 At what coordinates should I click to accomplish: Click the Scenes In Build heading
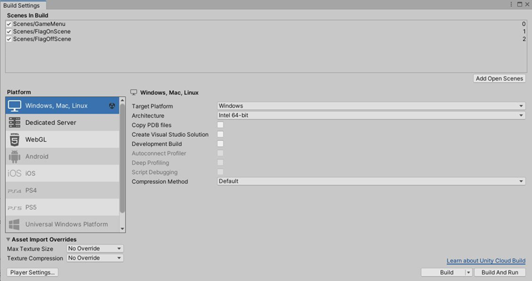27,15
